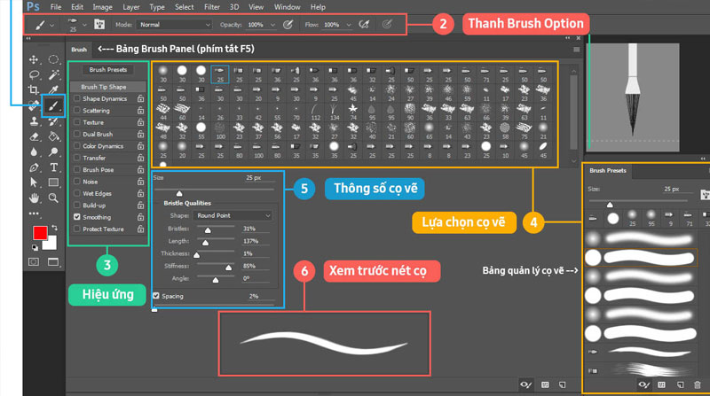The image size is (710, 396).
Task: Select the Brush Tip Shape option
Action: 107,86
